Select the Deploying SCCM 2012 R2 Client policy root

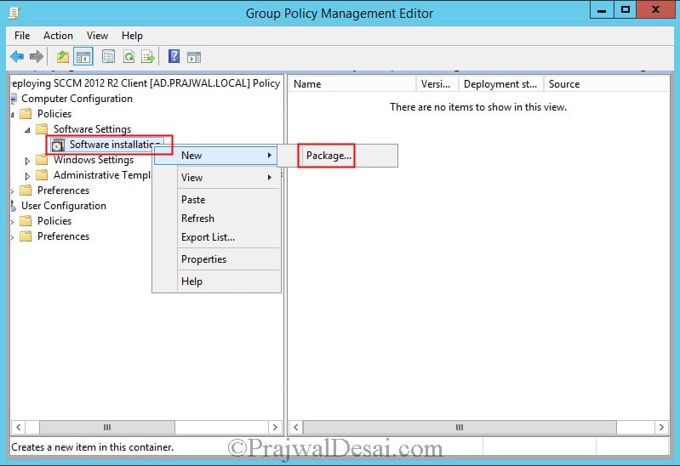pyautogui.click(x=146, y=83)
